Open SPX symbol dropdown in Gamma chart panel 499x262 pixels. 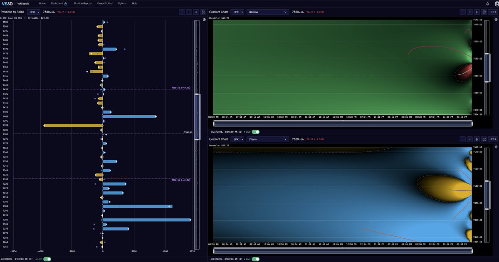(x=237, y=12)
